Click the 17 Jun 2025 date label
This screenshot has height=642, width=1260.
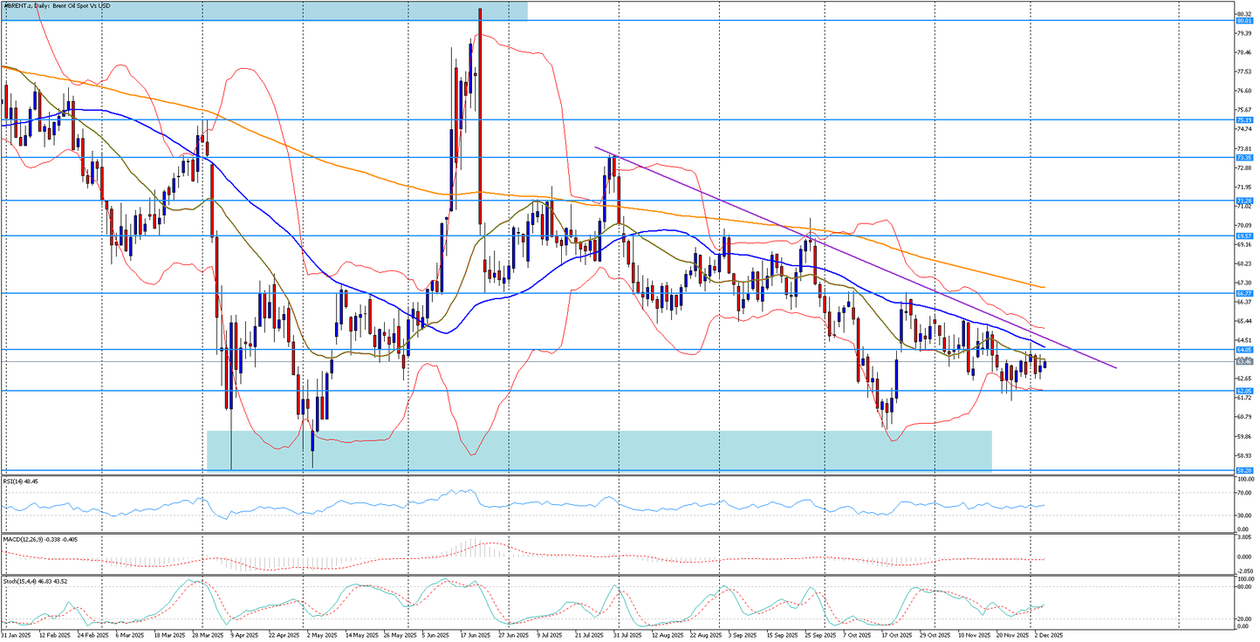pyautogui.click(x=474, y=637)
